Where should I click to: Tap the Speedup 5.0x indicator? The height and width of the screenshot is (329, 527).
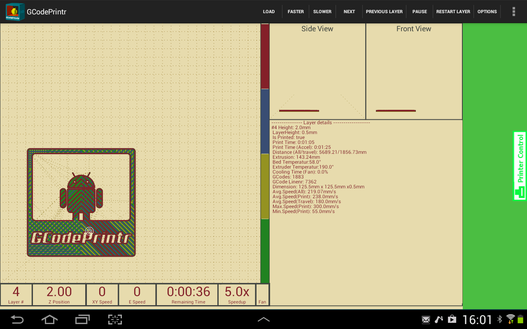[x=237, y=295]
